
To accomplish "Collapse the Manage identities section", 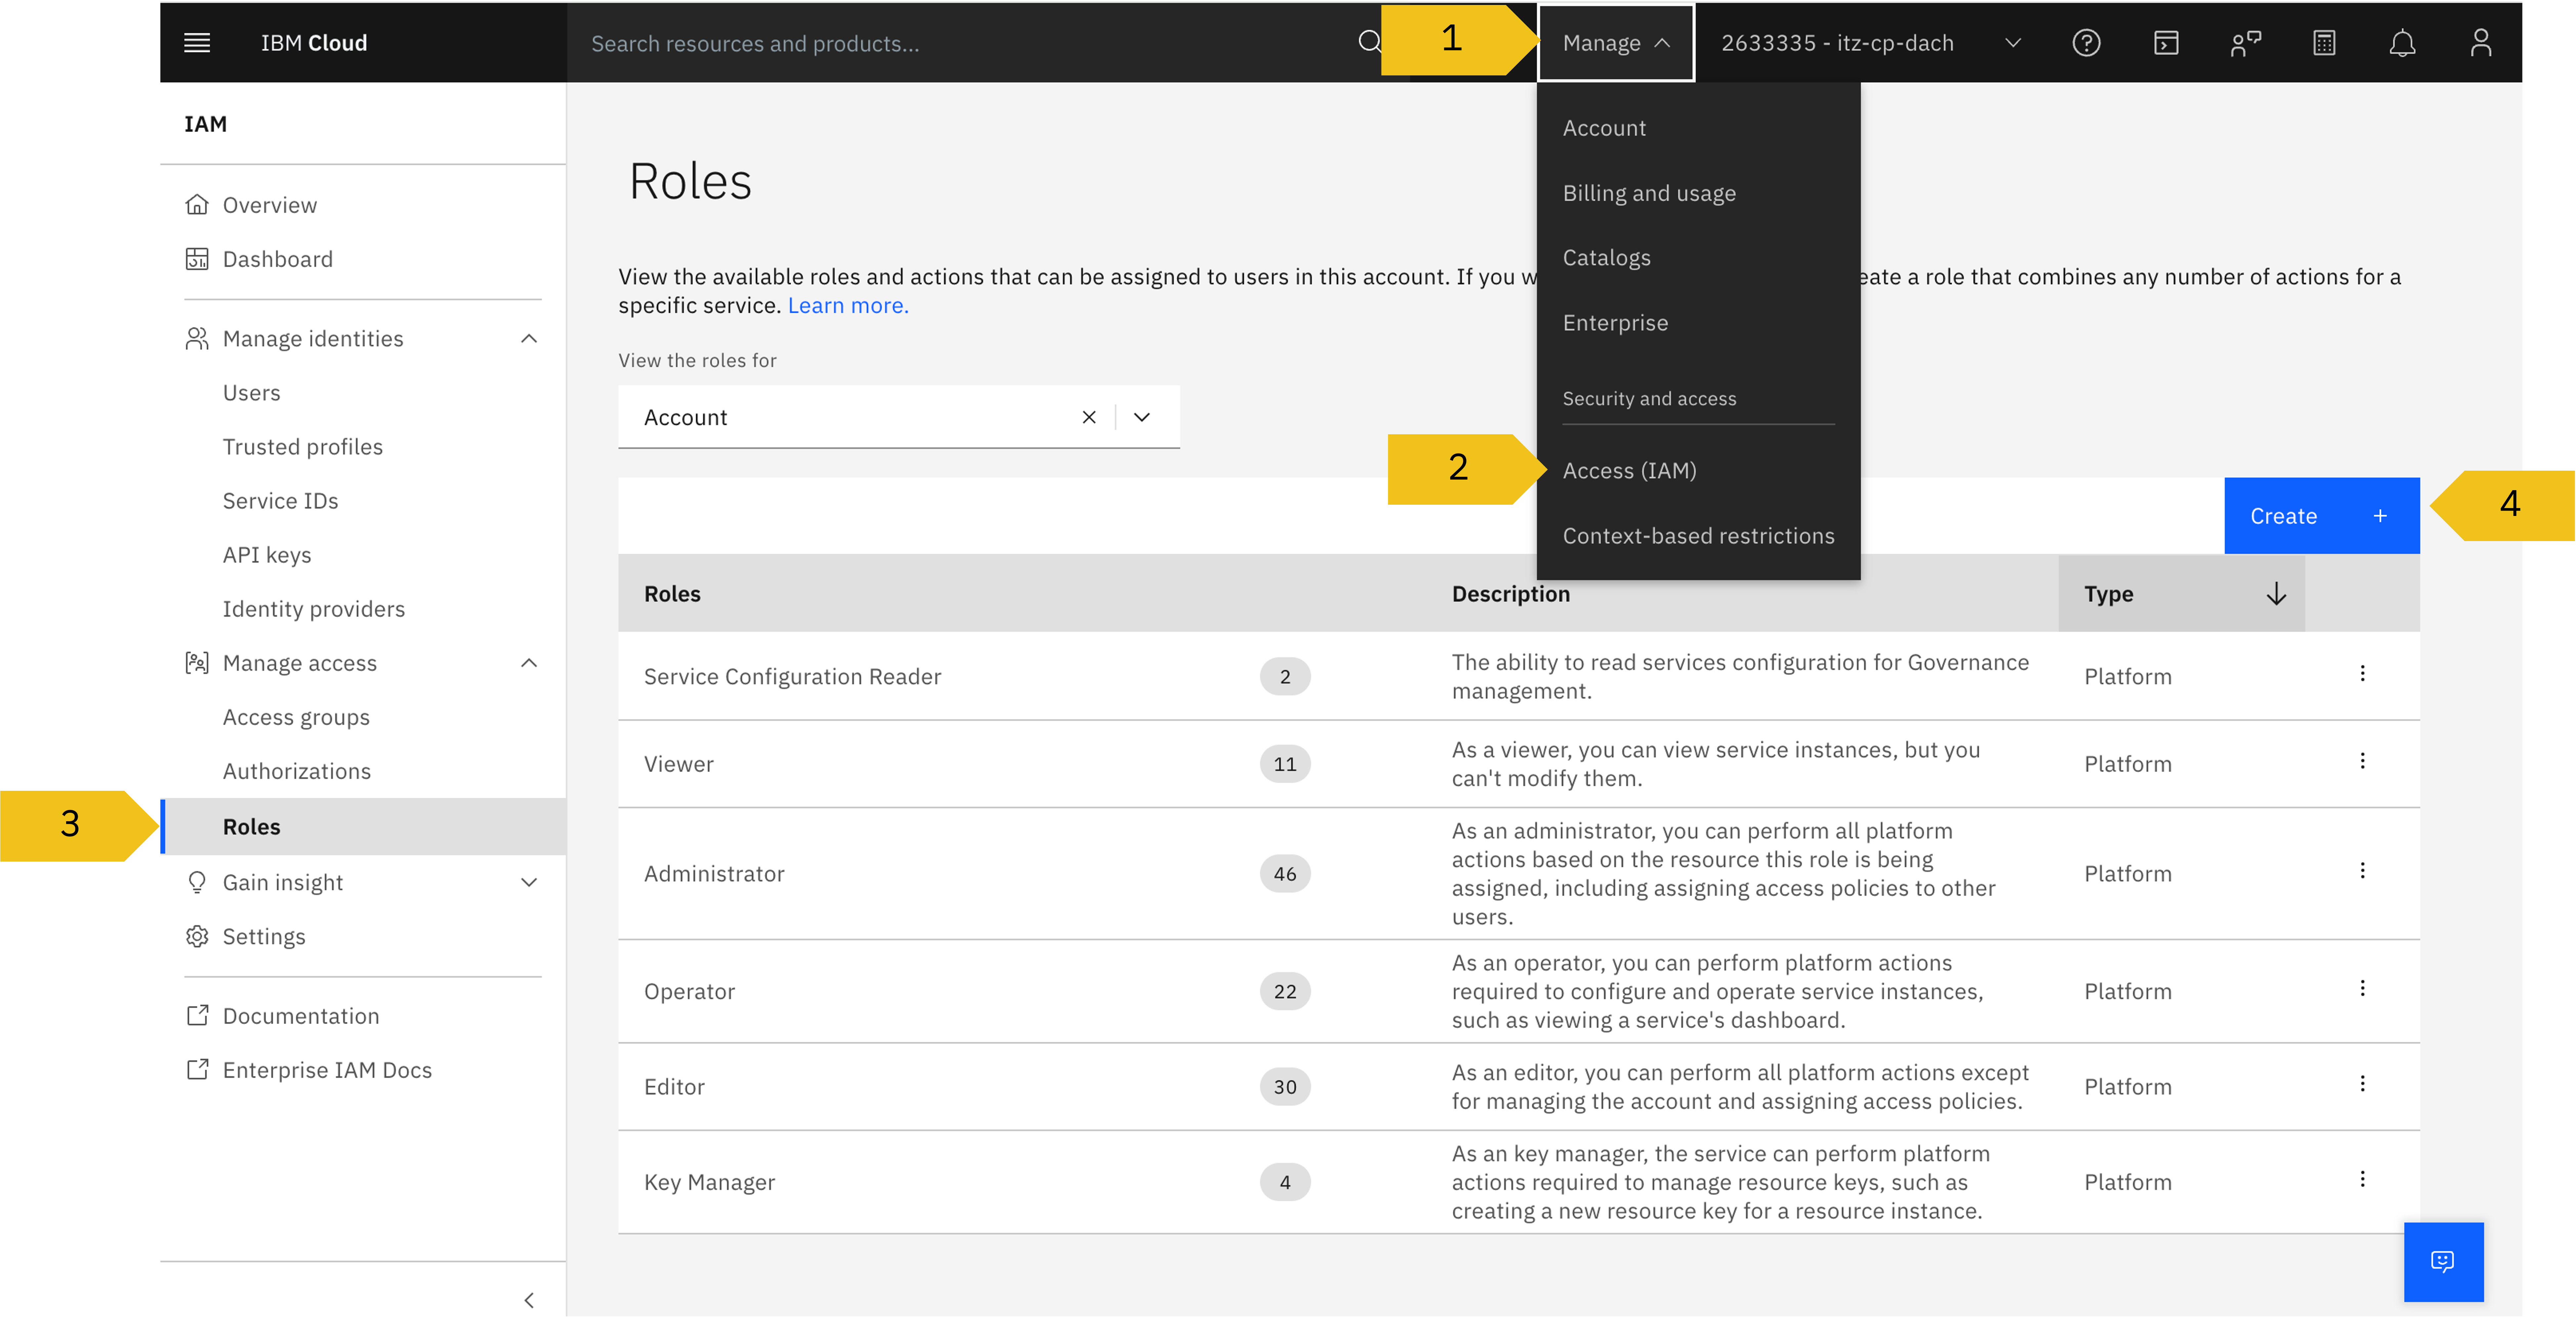I will pyautogui.click(x=529, y=339).
